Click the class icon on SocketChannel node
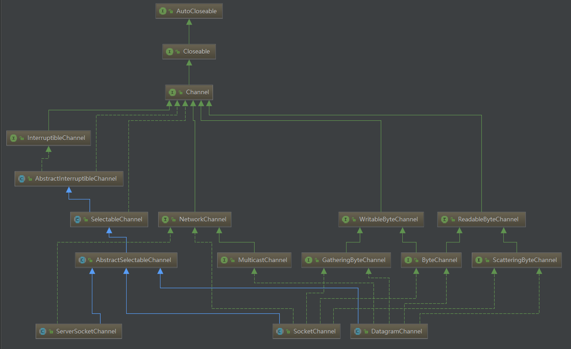Screen dimensions: 571x349 pyautogui.click(x=279, y=331)
